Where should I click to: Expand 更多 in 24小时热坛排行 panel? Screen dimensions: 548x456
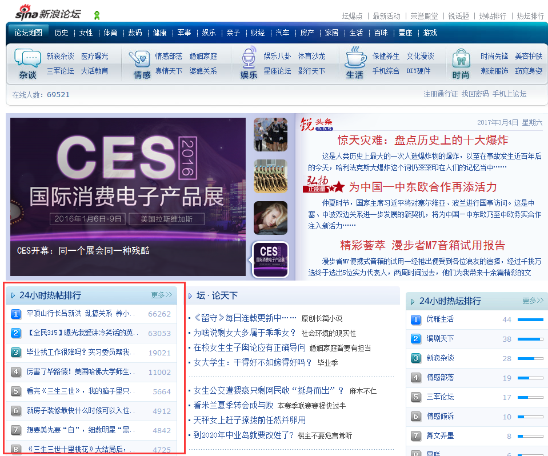click(533, 301)
